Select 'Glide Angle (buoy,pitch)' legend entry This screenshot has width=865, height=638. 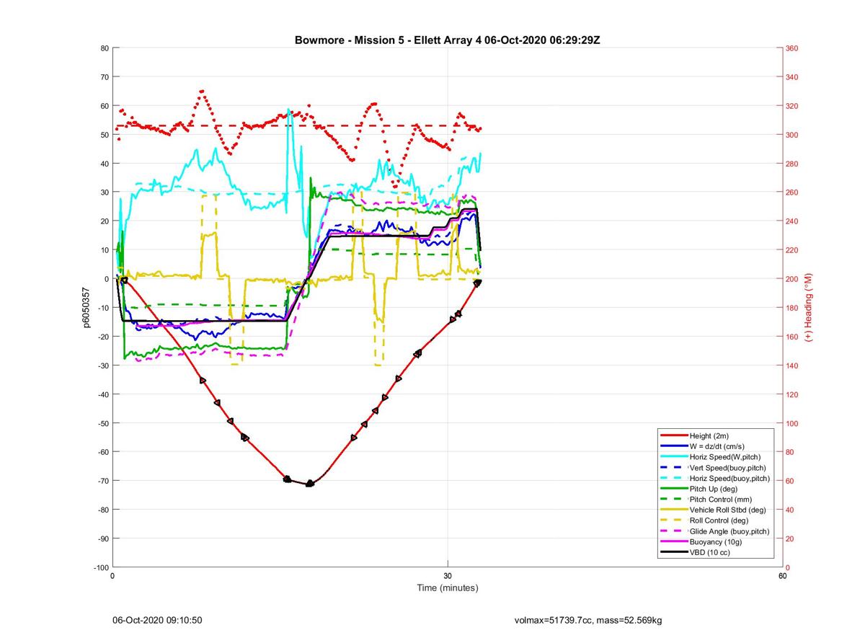(729, 531)
